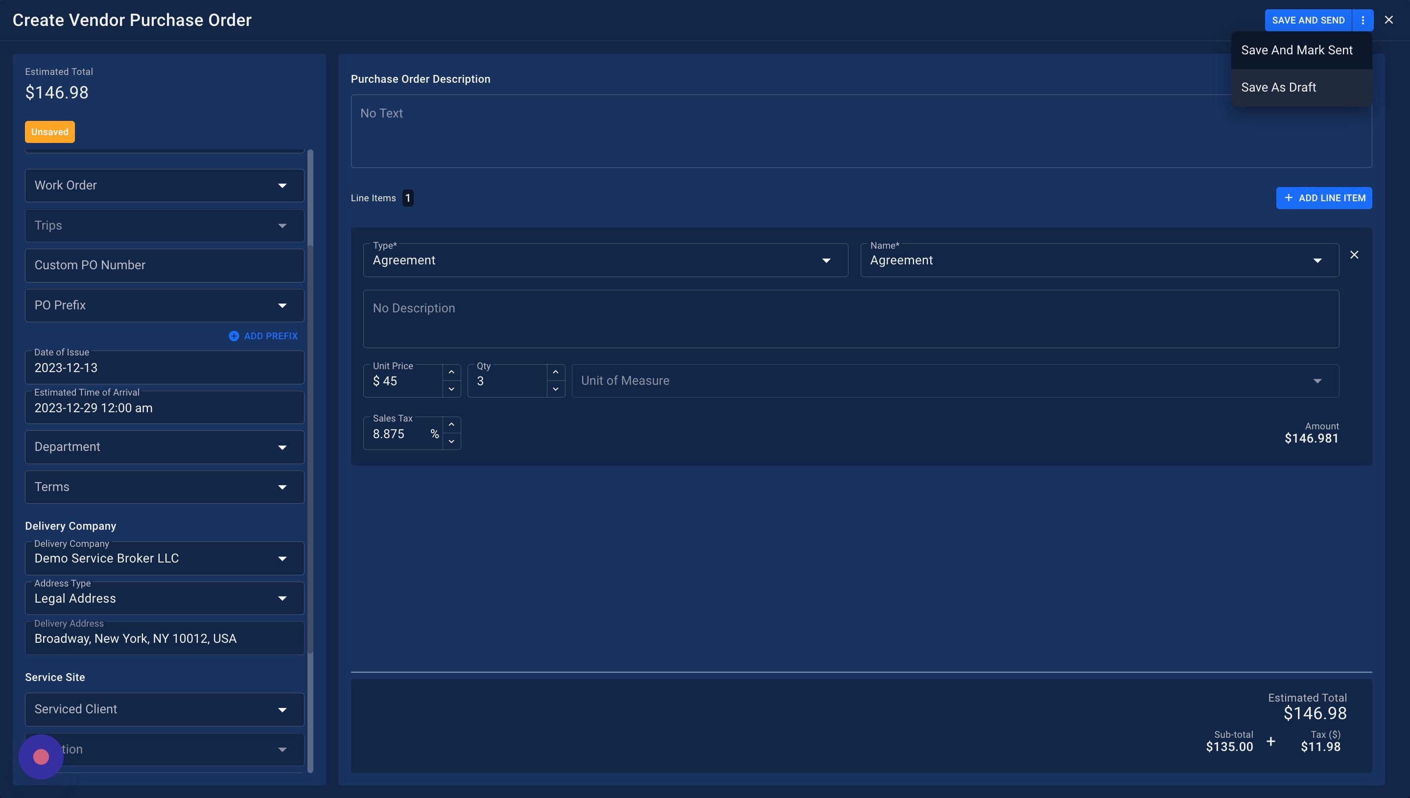Remove the Agreement line item

click(1354, 255)
